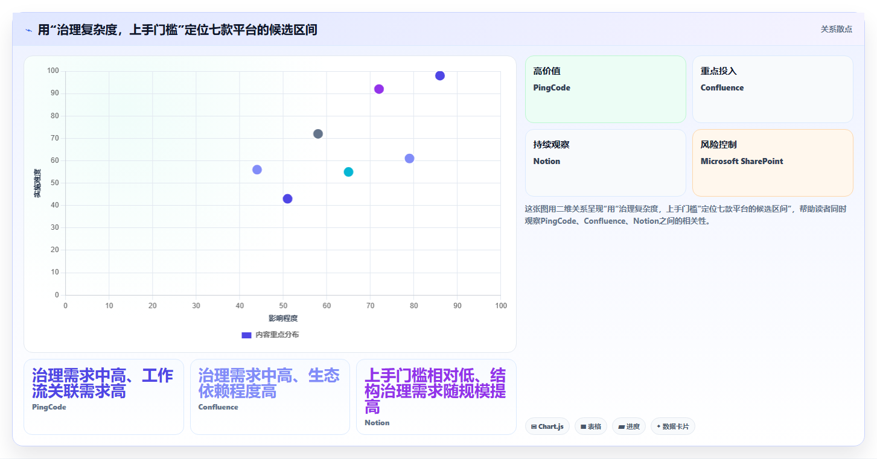Screen dimensions: 877x459
Task: Select the 高价值 PingCode card
Action: (x=605, y=89)
